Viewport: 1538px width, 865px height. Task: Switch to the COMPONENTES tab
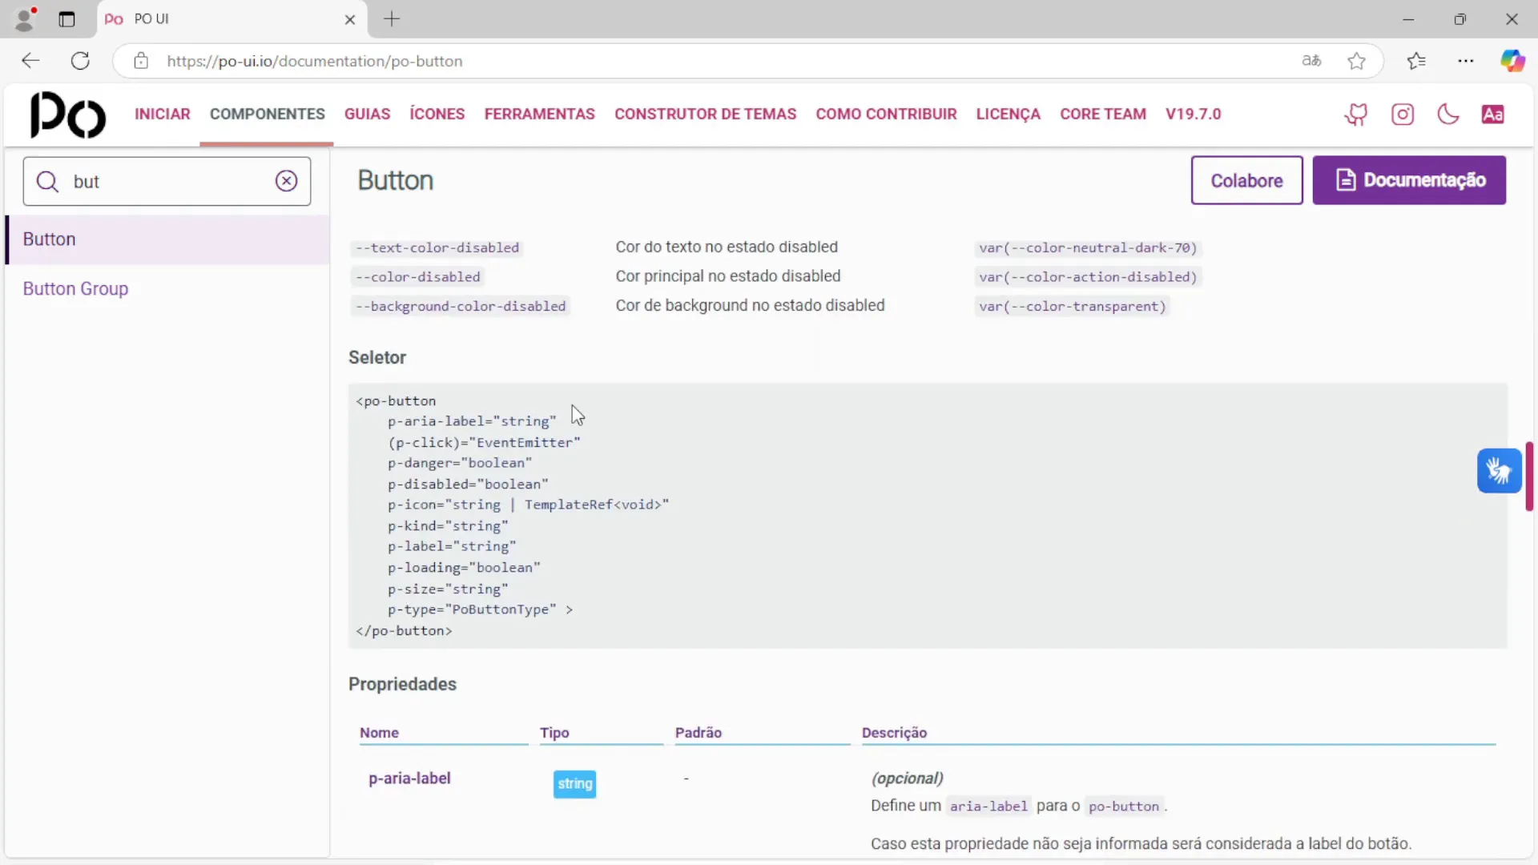(x=267, y=114)
